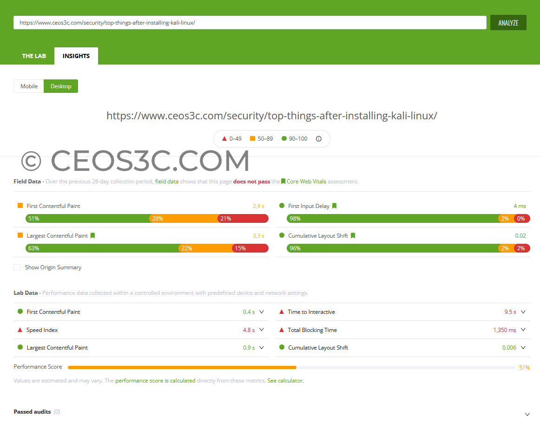Click the bookmark icon before Core Web Vitals

pos(283,181)
